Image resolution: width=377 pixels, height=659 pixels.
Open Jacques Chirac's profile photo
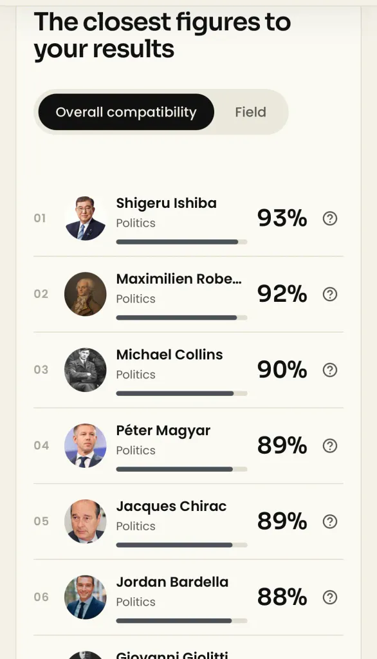[86, 521]
